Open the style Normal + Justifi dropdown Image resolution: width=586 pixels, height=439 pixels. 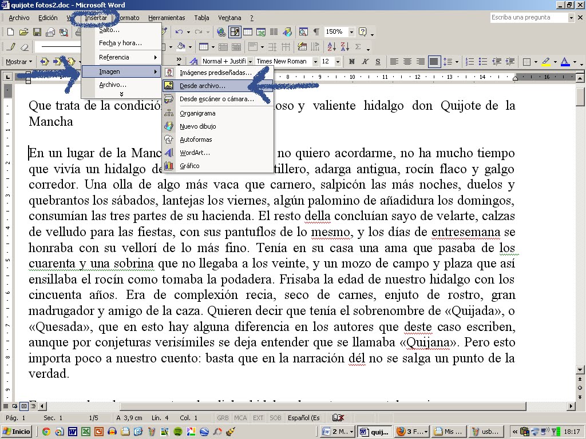pos(250,62)
